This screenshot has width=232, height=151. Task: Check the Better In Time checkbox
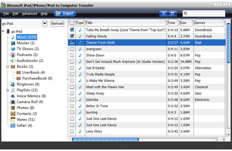point(72,106)
